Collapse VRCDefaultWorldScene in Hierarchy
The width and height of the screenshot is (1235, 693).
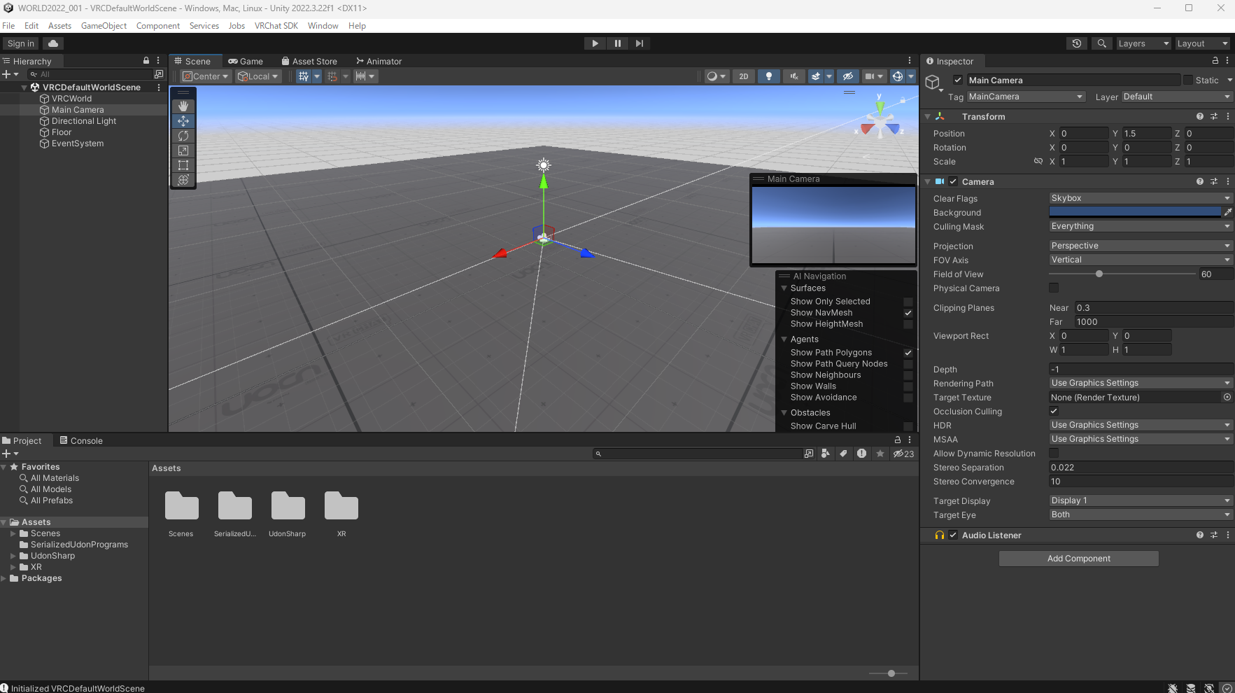(x=24, y=87)
